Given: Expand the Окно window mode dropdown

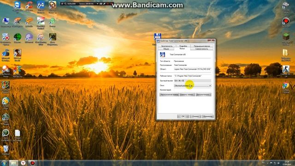Looking at the screenshot, I should (193, 86).
